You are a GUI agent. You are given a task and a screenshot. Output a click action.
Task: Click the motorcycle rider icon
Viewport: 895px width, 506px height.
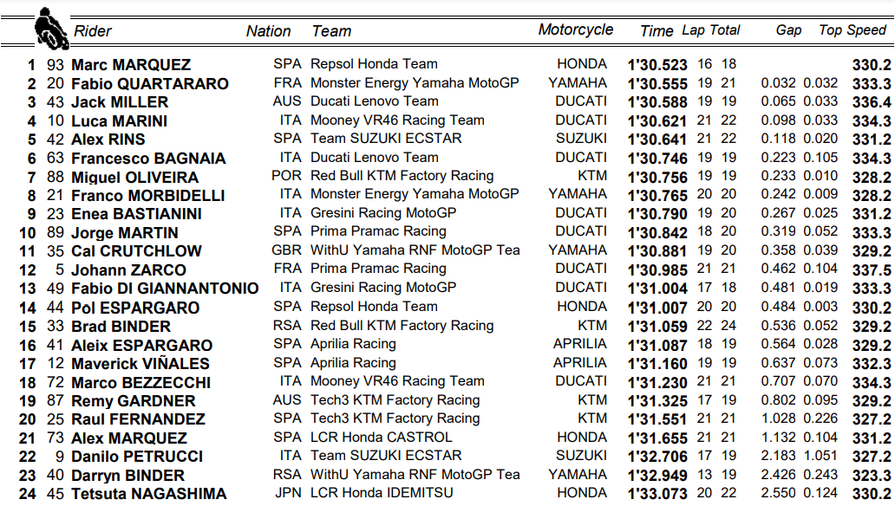[50, 29]
